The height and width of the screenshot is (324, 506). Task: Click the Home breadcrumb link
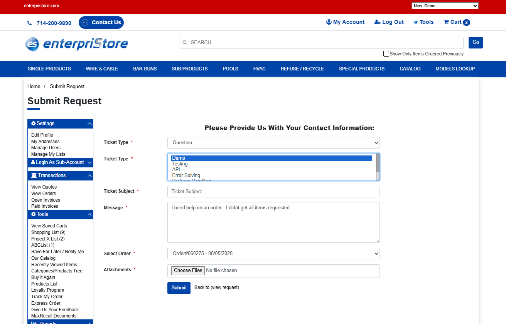click(34, 87)
